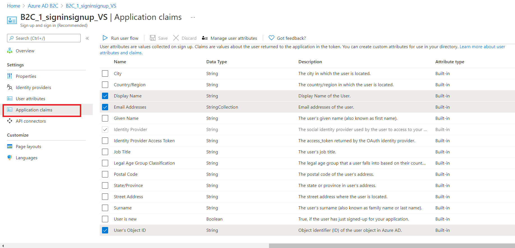Click the Overview icon in sidebar

coord(10,51)
